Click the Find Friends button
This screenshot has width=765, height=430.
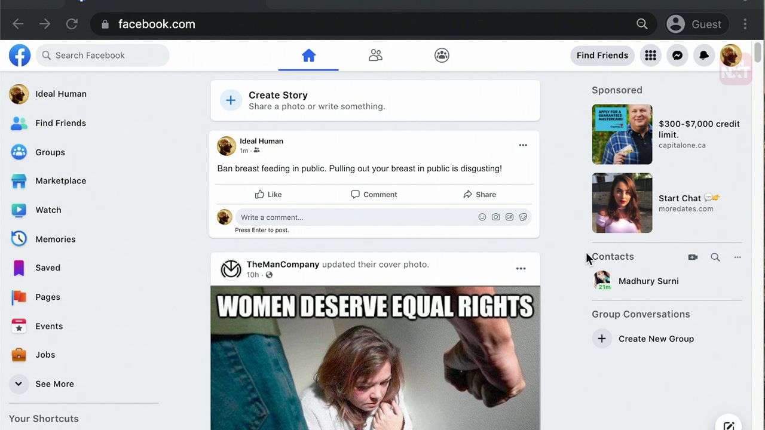pos(602,56)
